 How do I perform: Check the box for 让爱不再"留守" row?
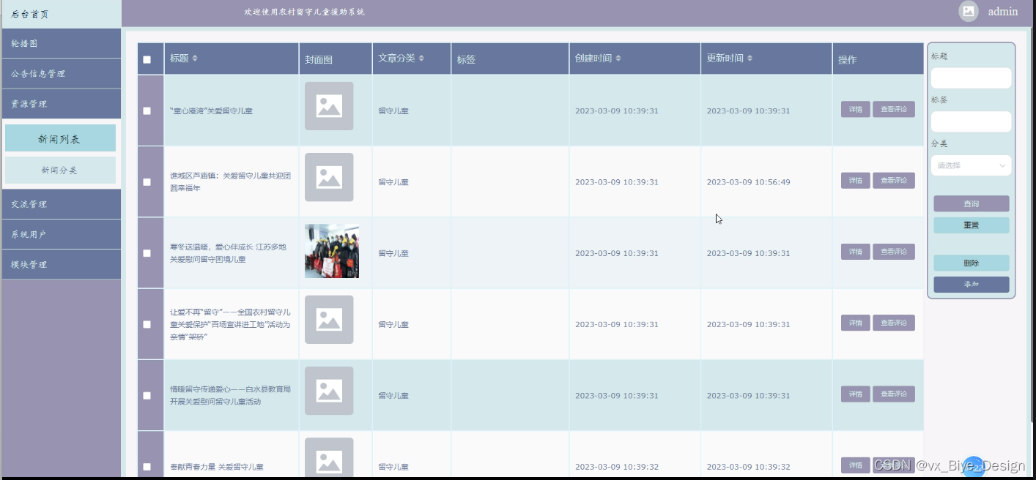coord(147,324)
